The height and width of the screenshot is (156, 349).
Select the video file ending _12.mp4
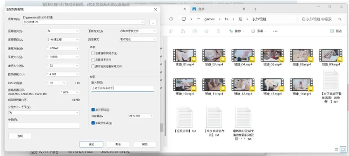[x=243, y=87]
